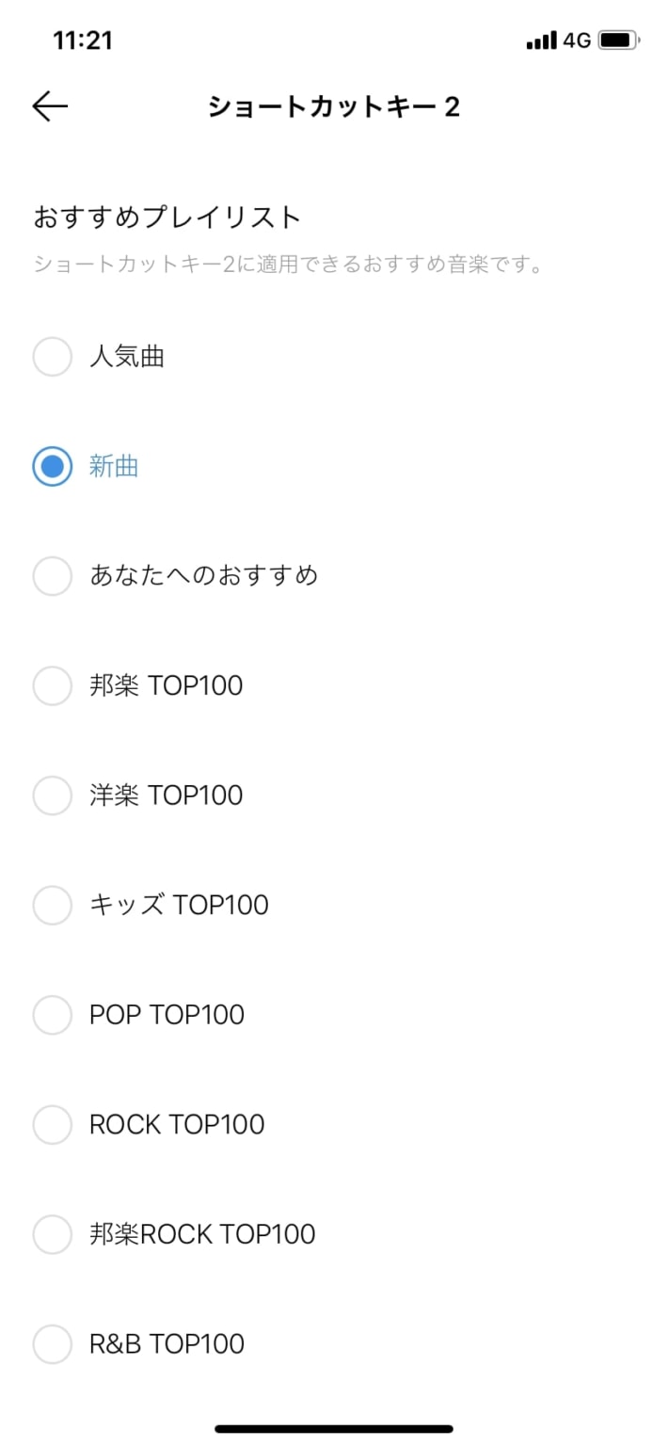Image resolution: width=668 pixels, height=1446 pixels.
Task: Select 邦楽 TOP100 playlist
Action: [52, 685]
